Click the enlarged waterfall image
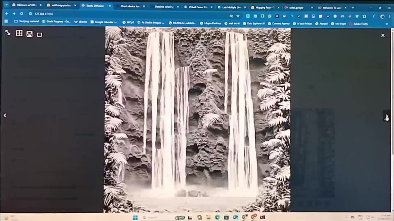 pos(197,119)
